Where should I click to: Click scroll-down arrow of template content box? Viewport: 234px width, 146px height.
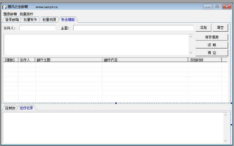tap(191, 53)
